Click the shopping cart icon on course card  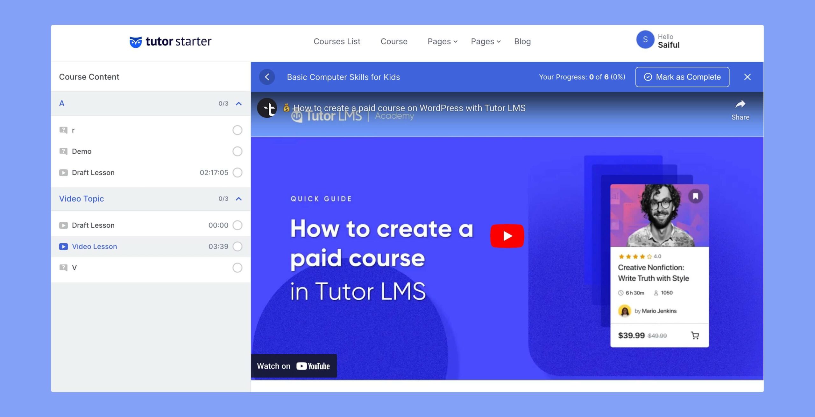click(695, 335)
